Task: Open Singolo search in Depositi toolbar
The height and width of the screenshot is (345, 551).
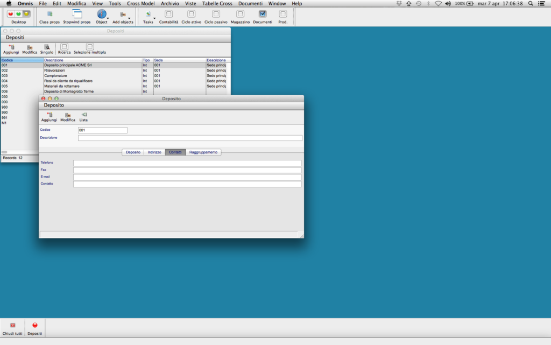Action: 47,48
